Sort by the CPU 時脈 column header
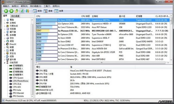Viewport: 174px width, 104px height. pyautogui.click(x=85, y=16)
